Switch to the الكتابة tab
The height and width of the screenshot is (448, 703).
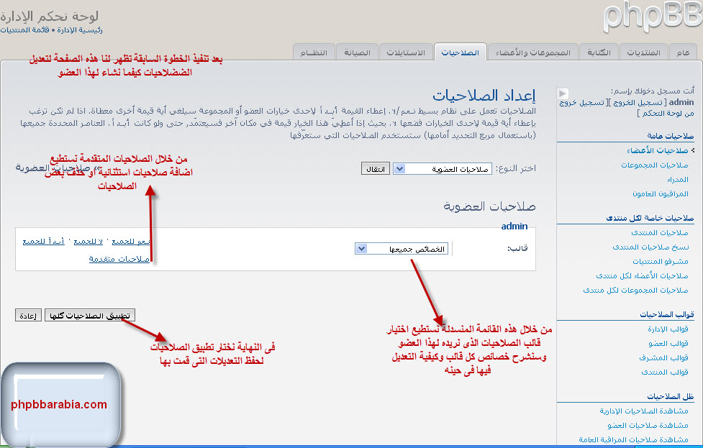tap(599, 52)
